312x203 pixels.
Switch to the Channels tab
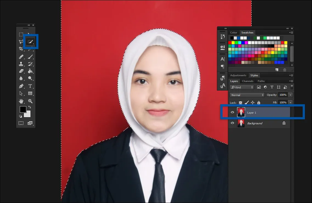248,81
